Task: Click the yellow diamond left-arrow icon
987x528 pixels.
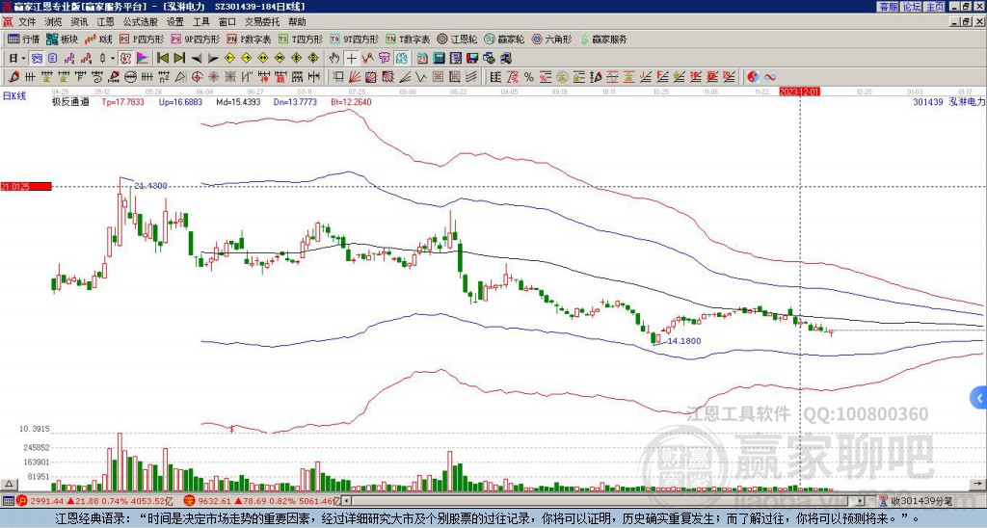Action: (x=229, y=59)
